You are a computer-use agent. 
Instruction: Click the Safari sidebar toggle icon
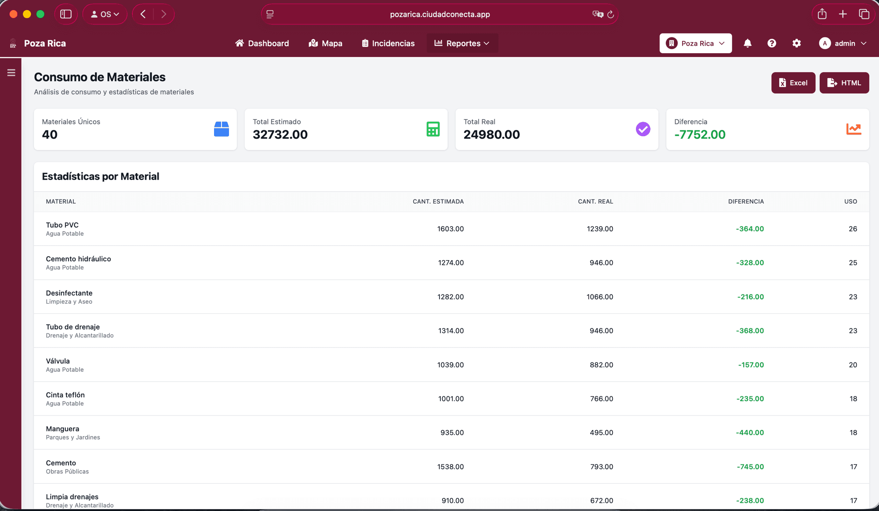pyautogui.click(x=66, y=14)
